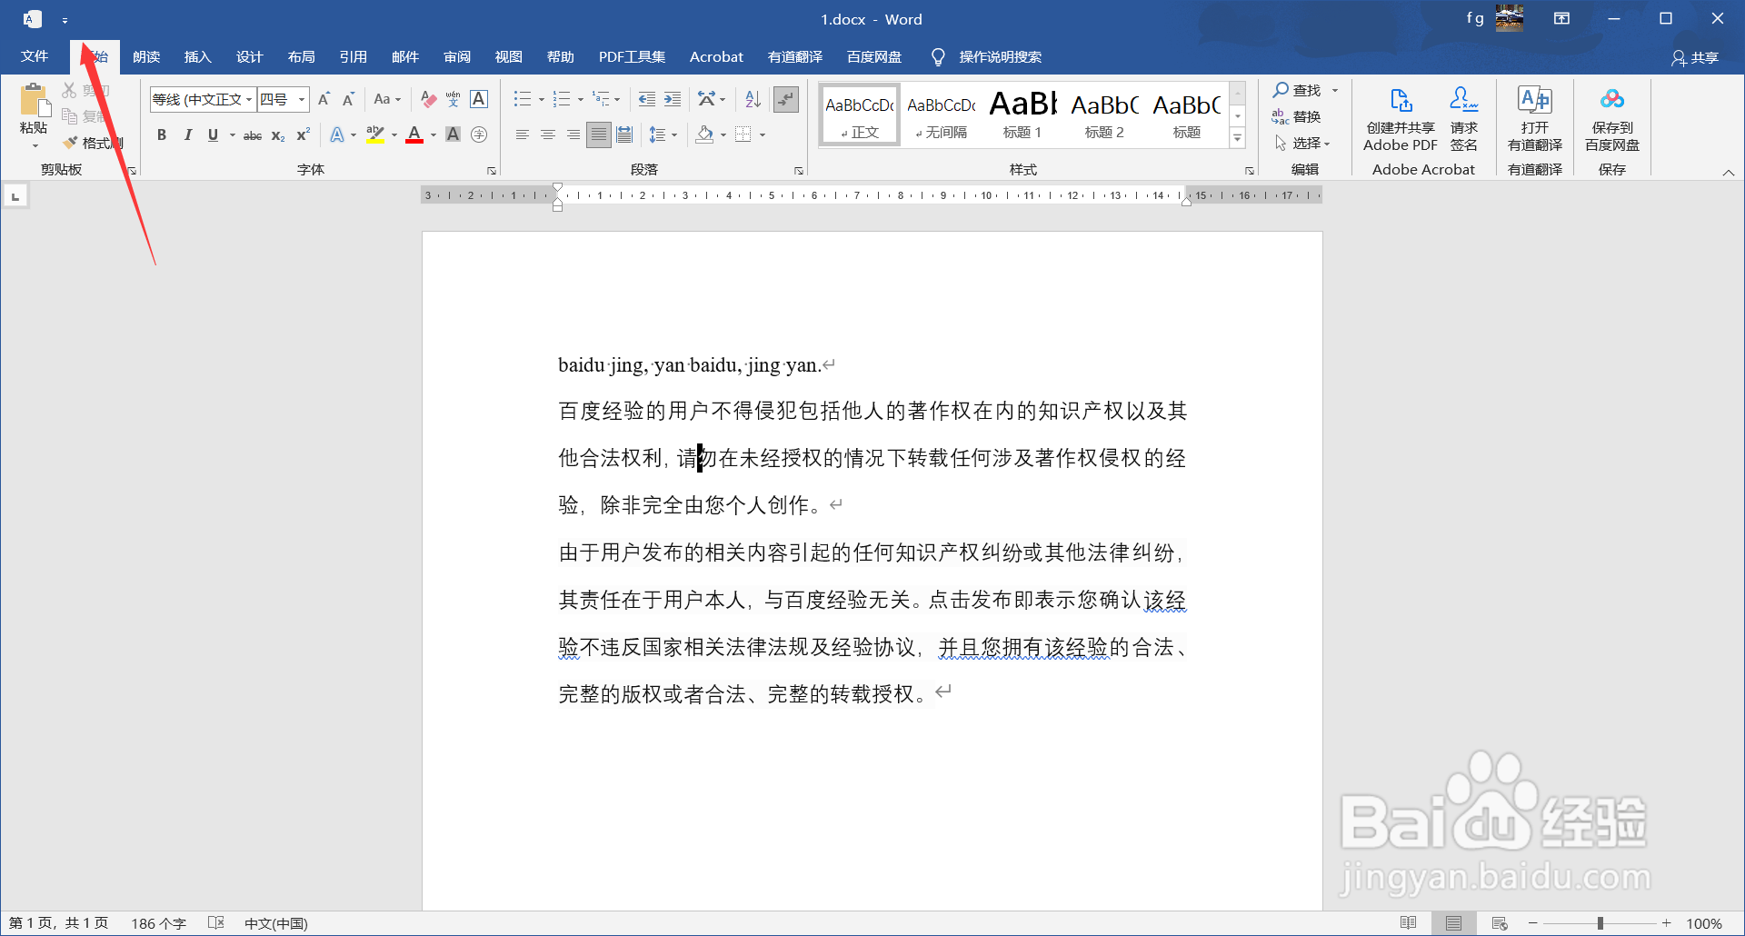Clear all formatting eraser icon
This screenshot has width=1745, height=936.
coord(428,99)
